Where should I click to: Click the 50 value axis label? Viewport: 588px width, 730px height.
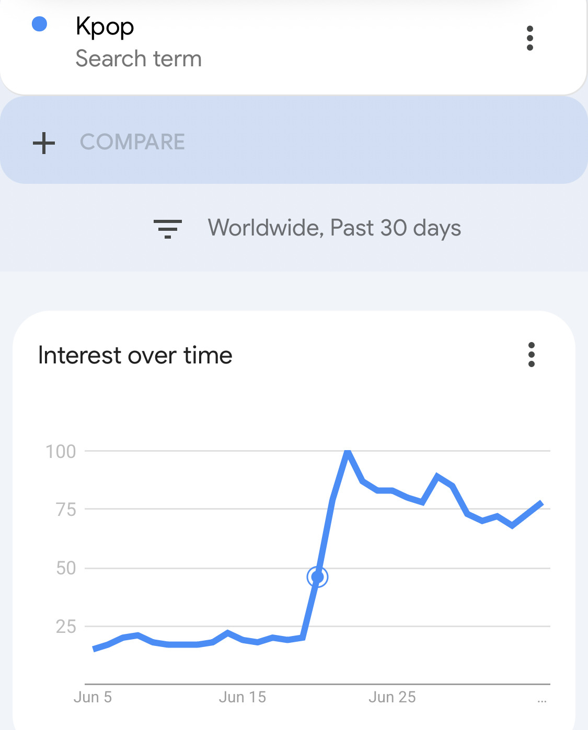pyautogui.click(x=66, y=568)
